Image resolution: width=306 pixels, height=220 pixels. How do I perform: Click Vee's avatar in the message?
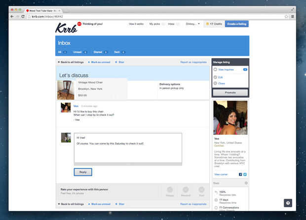click(66, 108)
